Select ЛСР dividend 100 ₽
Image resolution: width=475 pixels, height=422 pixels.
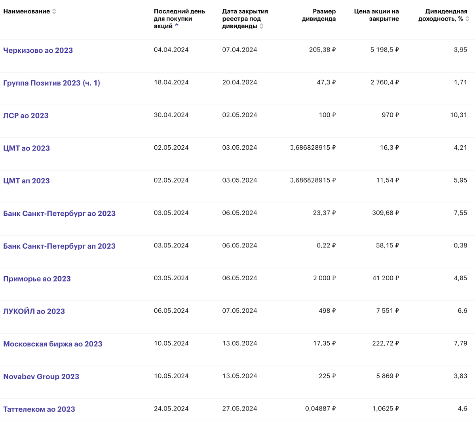tap(327, 115)
